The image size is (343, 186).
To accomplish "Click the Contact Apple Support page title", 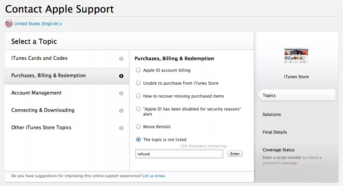I will 59,9.
